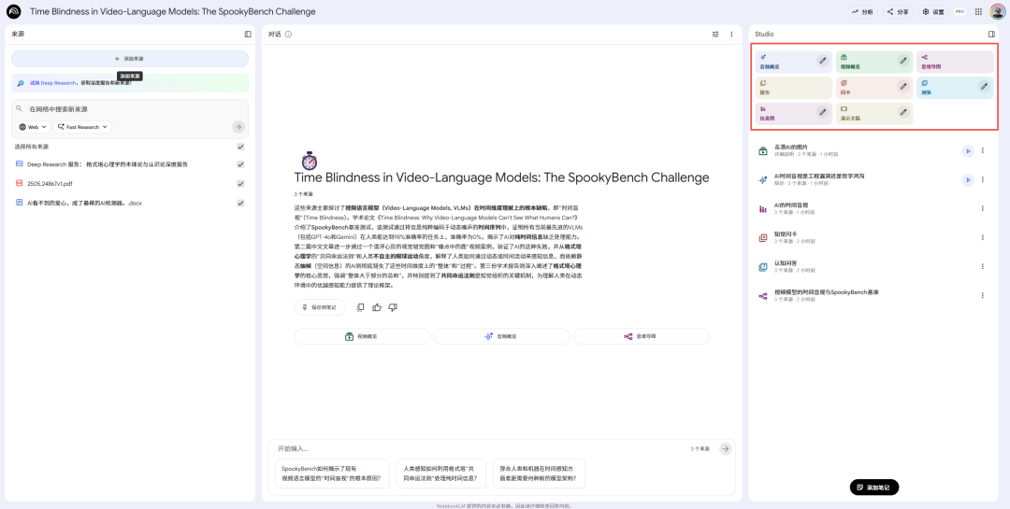Viewport: 1010px width, 509px height.
Task: Open the 设置 settings menu
Action: (932, 12)
